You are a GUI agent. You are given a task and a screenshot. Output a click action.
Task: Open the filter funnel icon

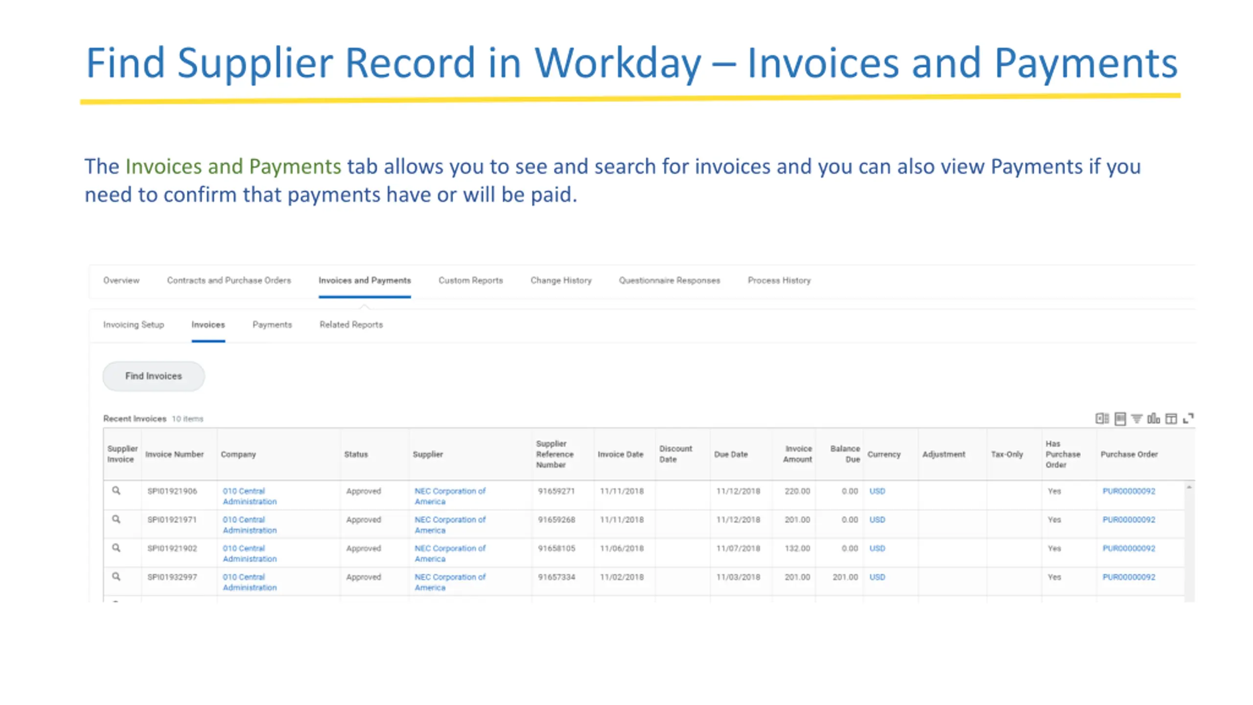pyautogui.click(x=1137, y=419)
